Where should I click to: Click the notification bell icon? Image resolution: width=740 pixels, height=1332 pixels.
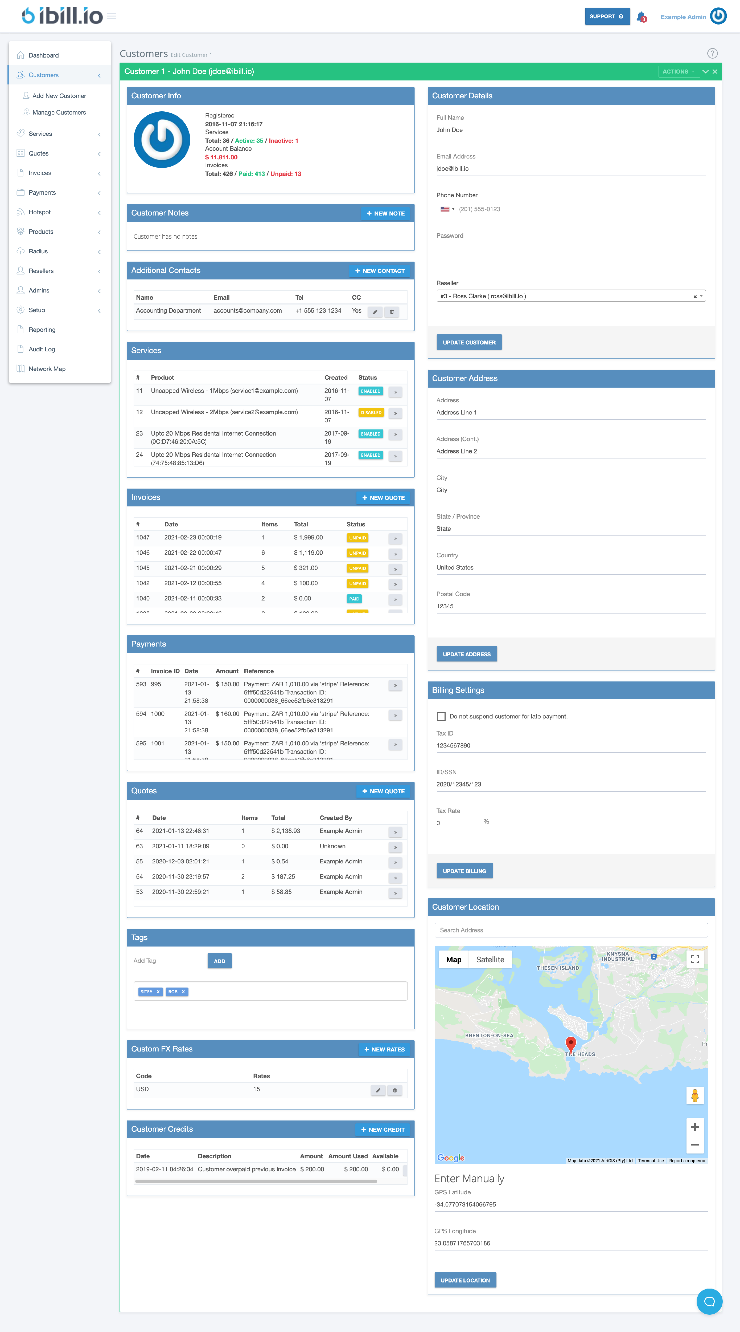click(x=641, y=17)
